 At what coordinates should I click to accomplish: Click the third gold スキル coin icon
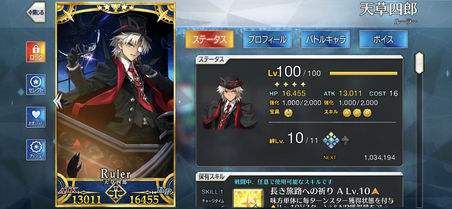(367, 113)
